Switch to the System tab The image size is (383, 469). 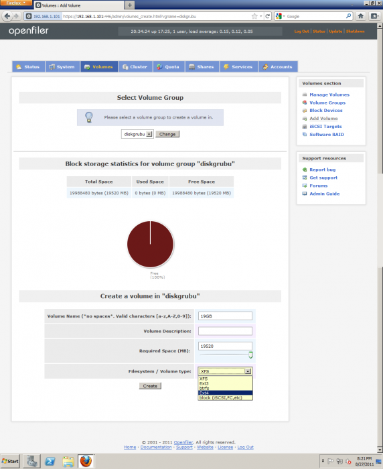point(62,67)
